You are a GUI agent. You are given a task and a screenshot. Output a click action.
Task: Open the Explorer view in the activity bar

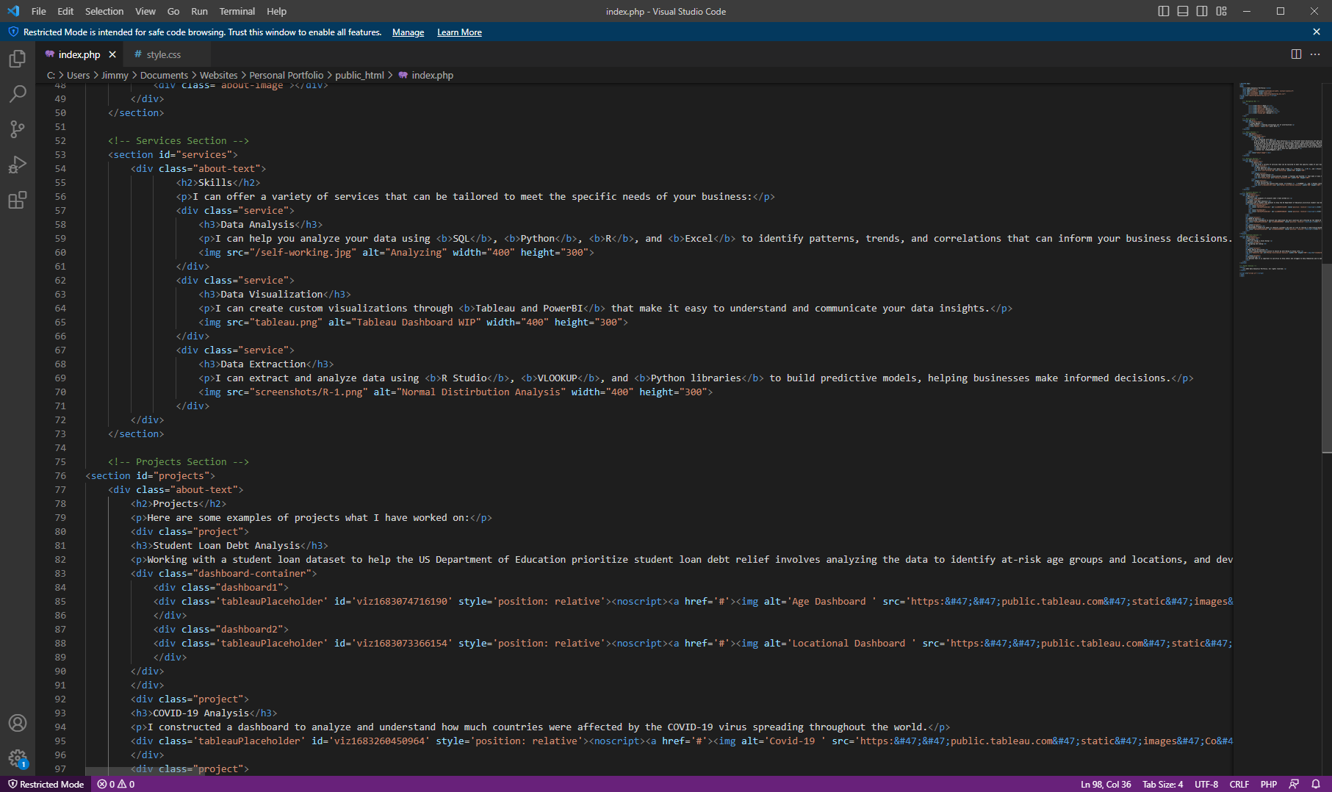pos(17,59)
